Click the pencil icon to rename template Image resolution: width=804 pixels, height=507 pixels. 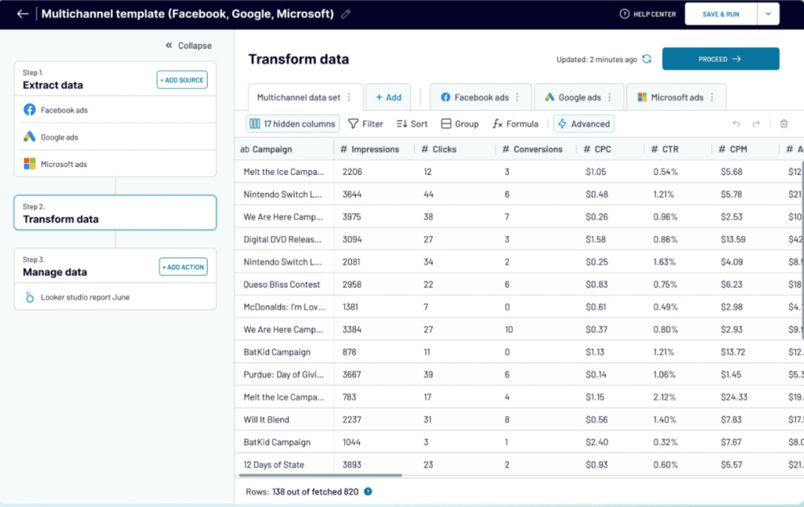(x=346, y=14)
